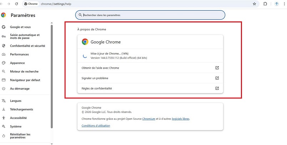Open Google et vous settings
This screenshot has width=287, height=145.
click(20, 27)
